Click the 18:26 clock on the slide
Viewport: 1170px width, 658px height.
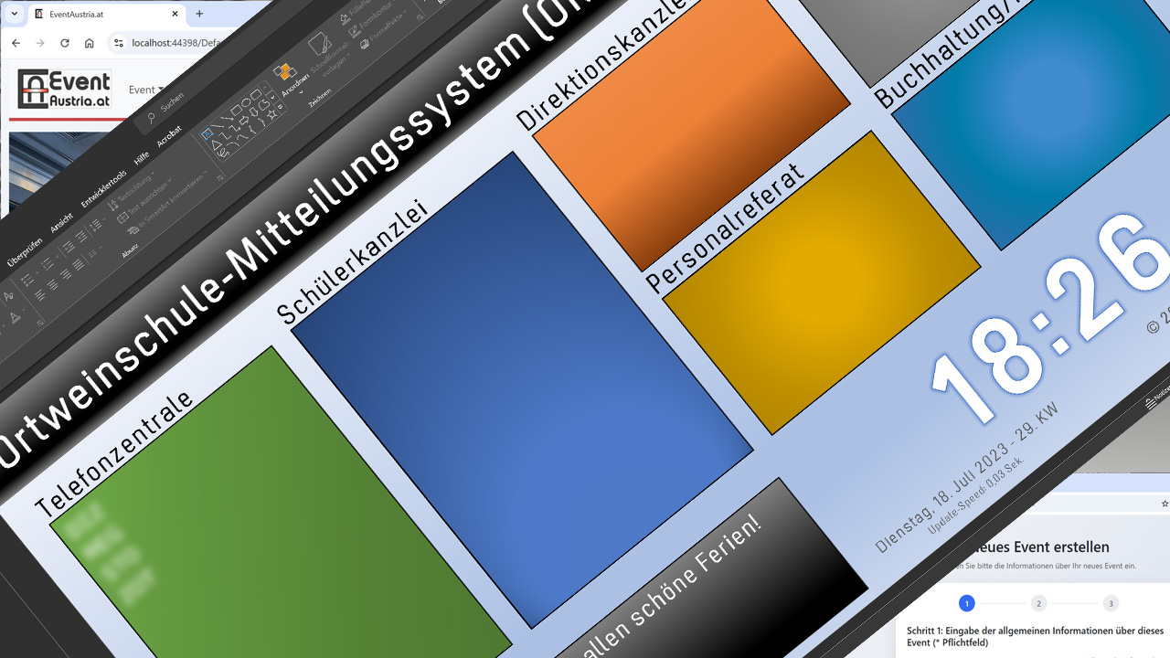point(1051,320)
